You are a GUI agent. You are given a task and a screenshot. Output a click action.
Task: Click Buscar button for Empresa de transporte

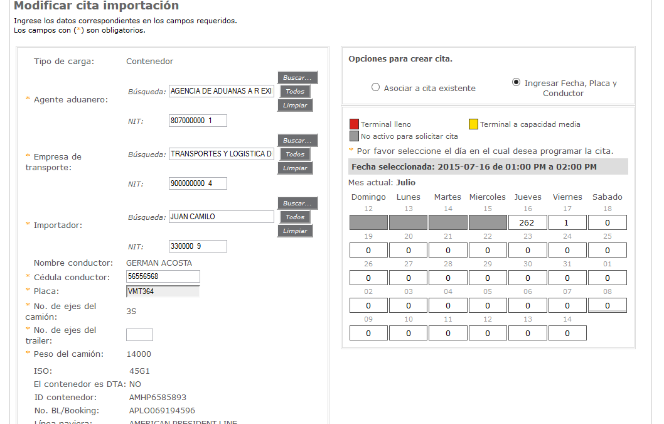tap(297, 141)
